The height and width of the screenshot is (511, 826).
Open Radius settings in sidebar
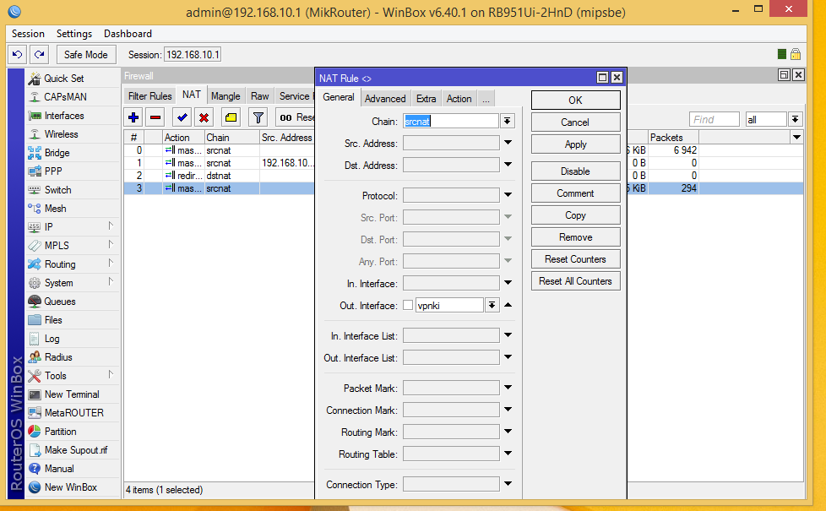pyautogui.click(x=58, y=357)
